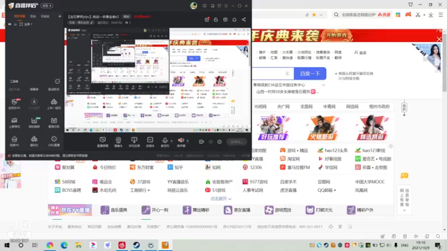Open streamer profile avatar

[193, 6]
